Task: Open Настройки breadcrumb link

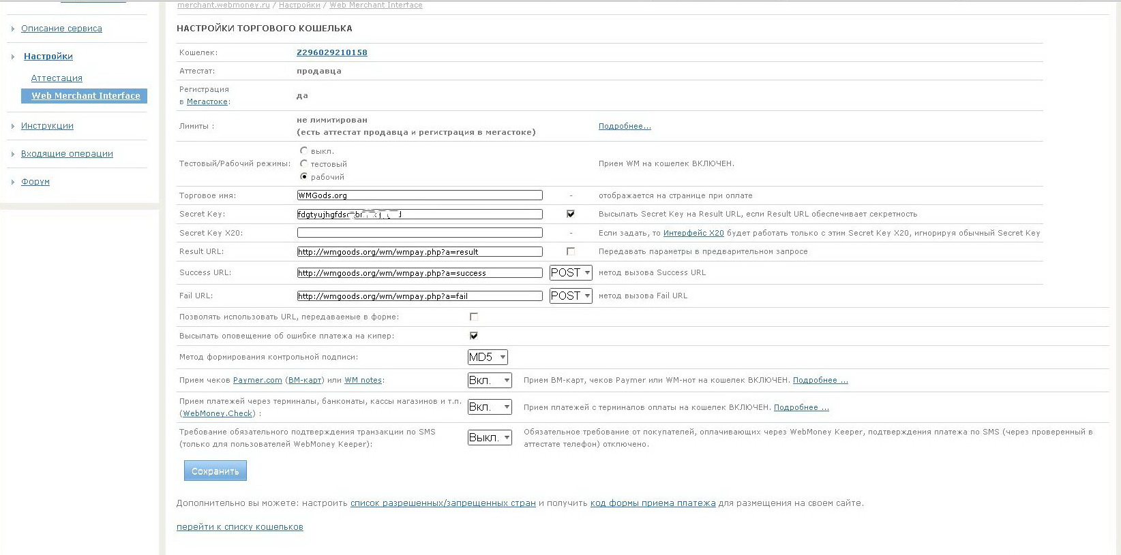Action: point(299,5)
